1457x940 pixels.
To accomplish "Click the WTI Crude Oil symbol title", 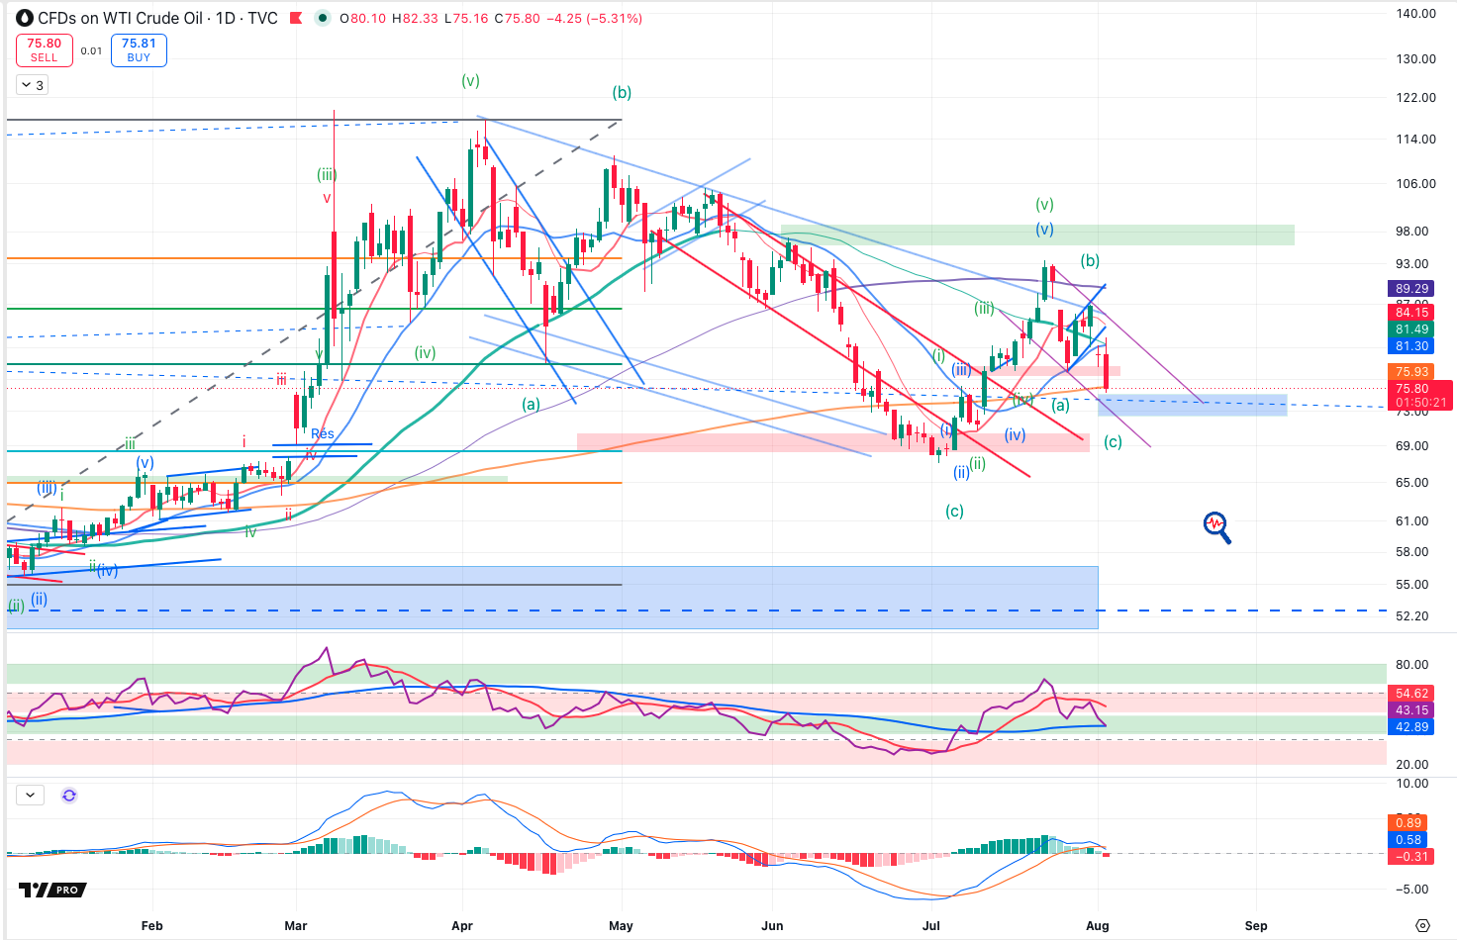I will click(158, 18).
